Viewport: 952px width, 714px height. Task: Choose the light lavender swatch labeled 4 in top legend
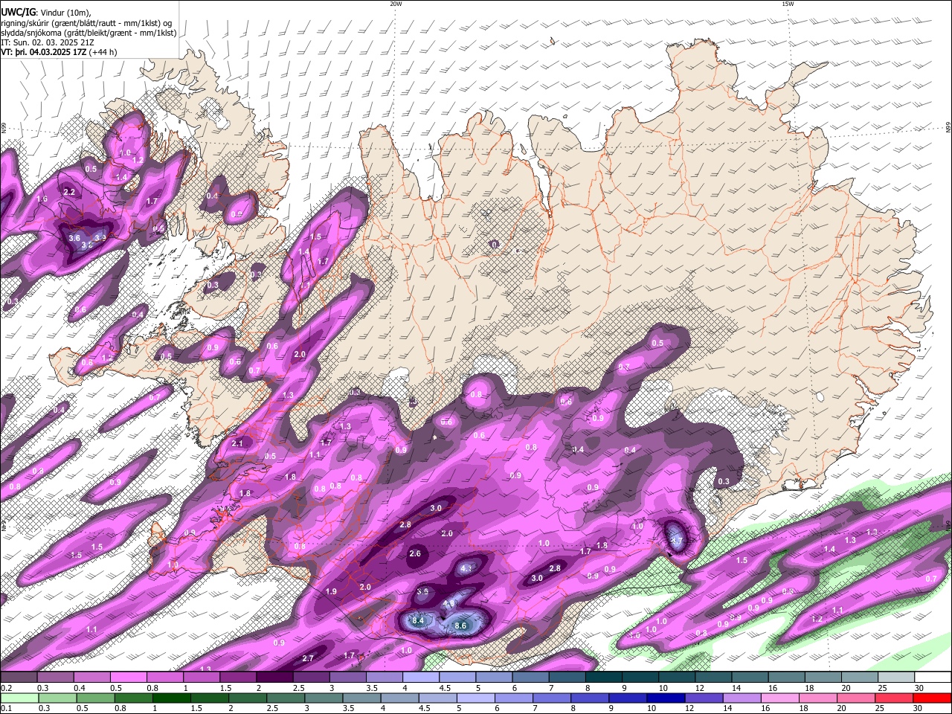pyautogui.click(x=420, y=677)
